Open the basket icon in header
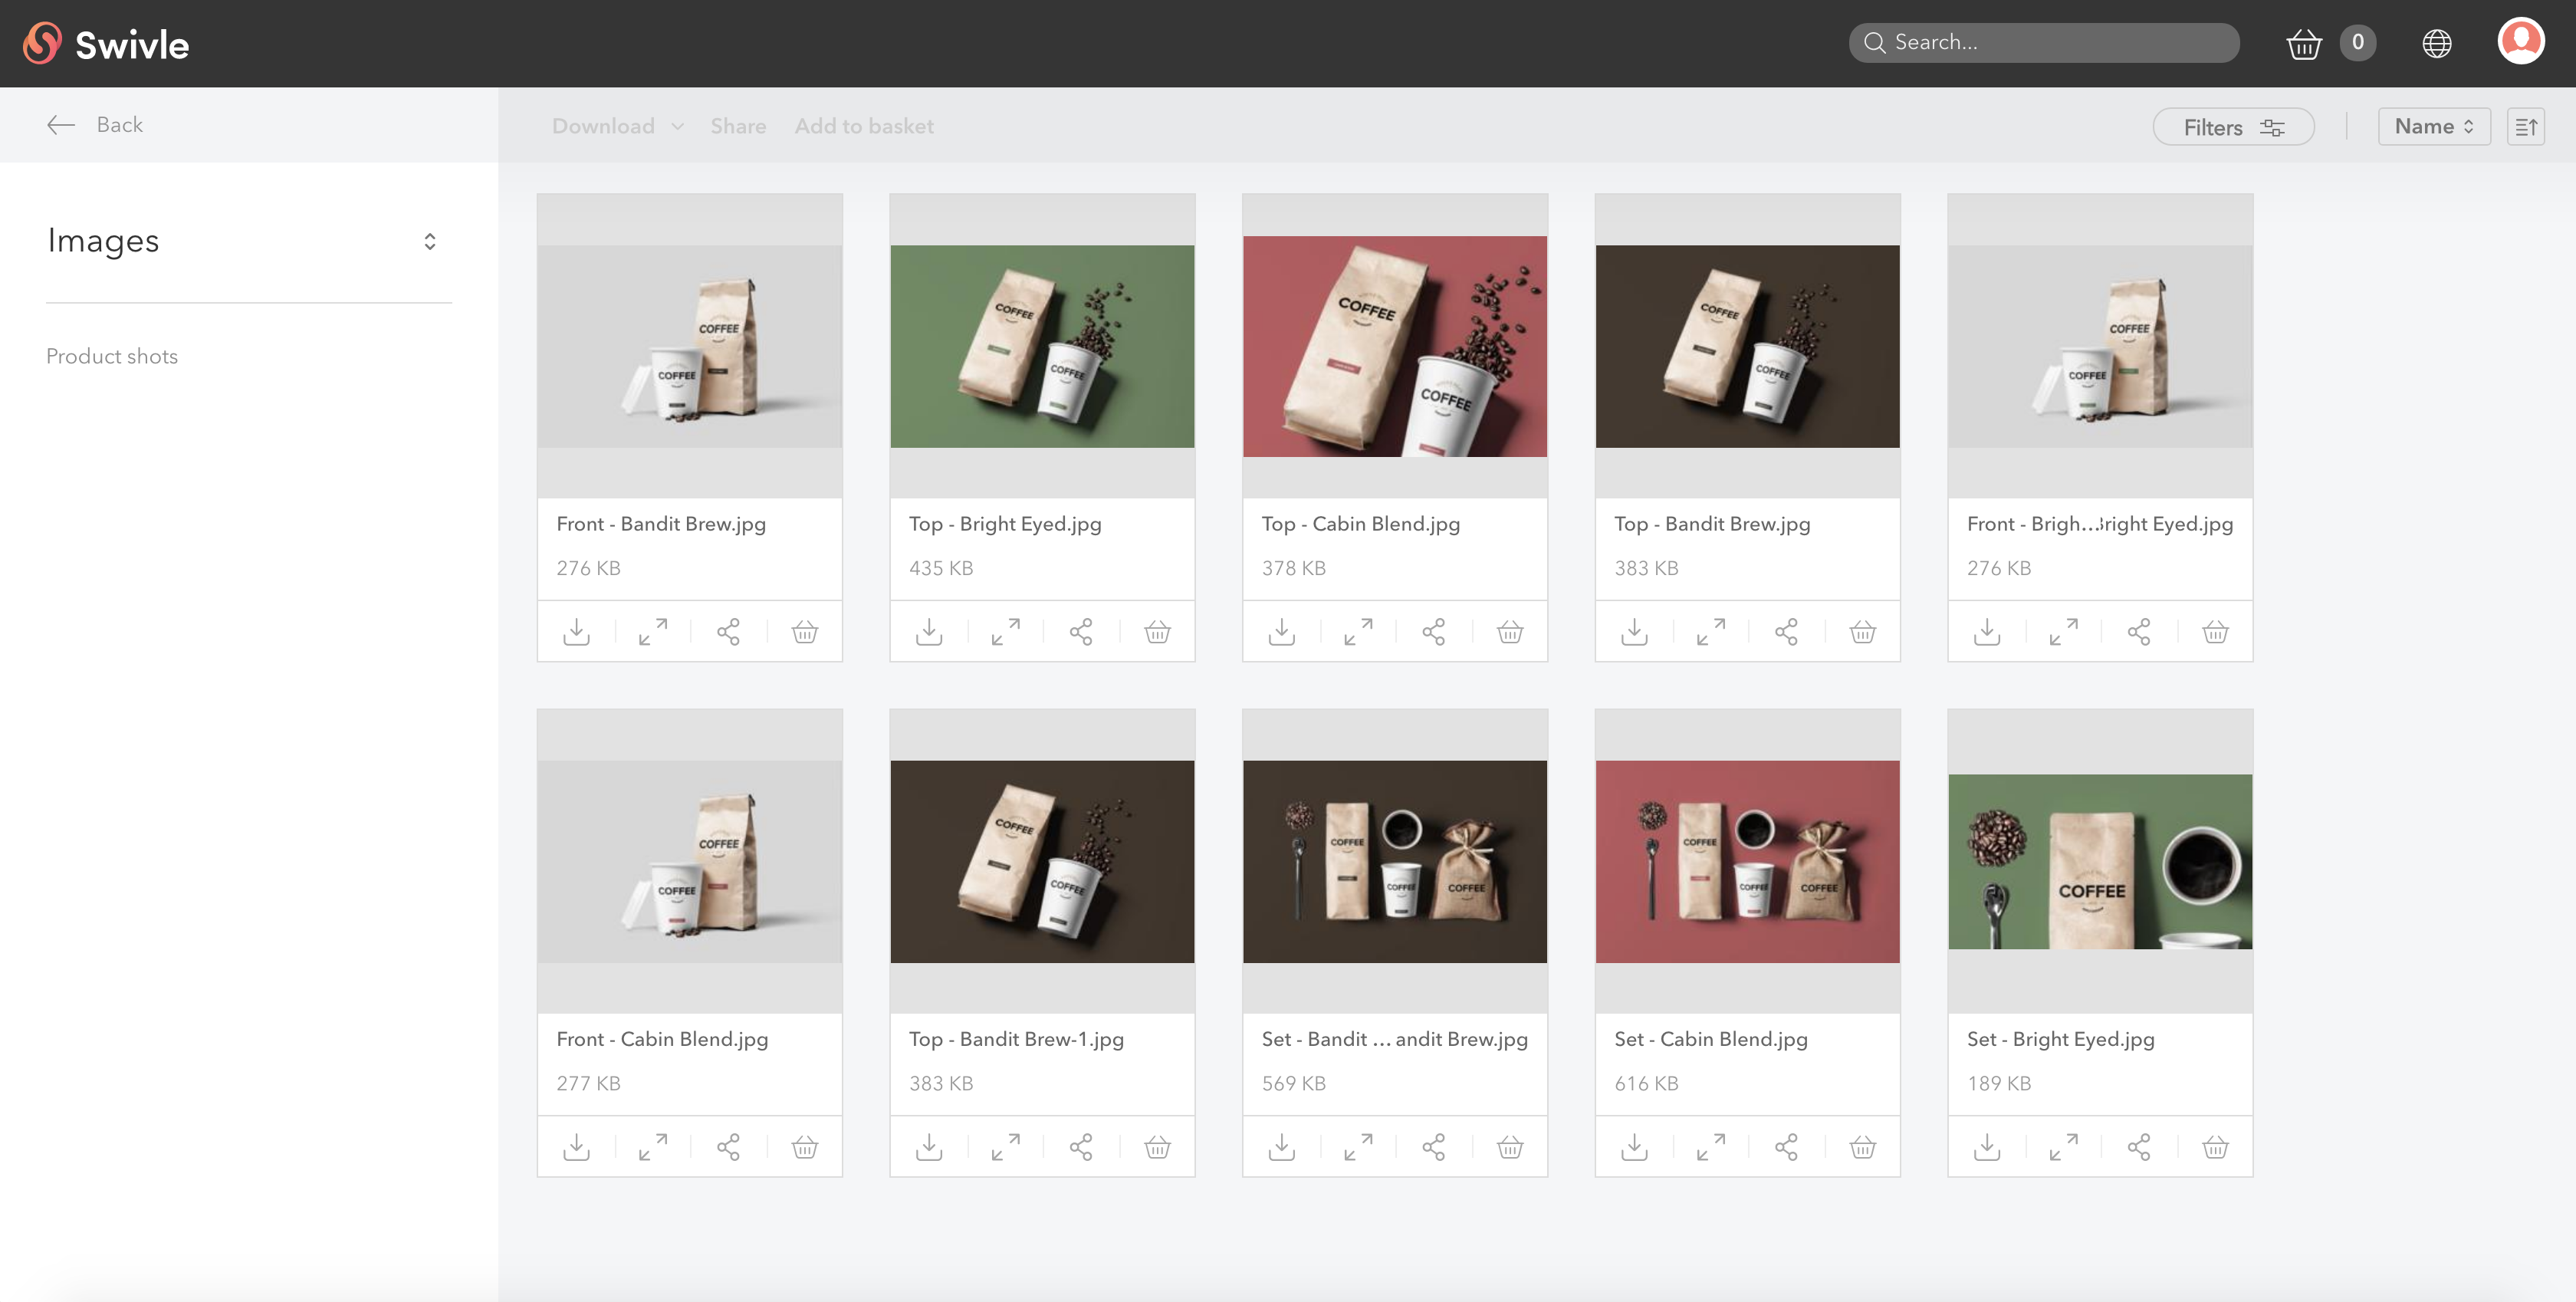The image size is (2576, 1302). click(2303, 43)
